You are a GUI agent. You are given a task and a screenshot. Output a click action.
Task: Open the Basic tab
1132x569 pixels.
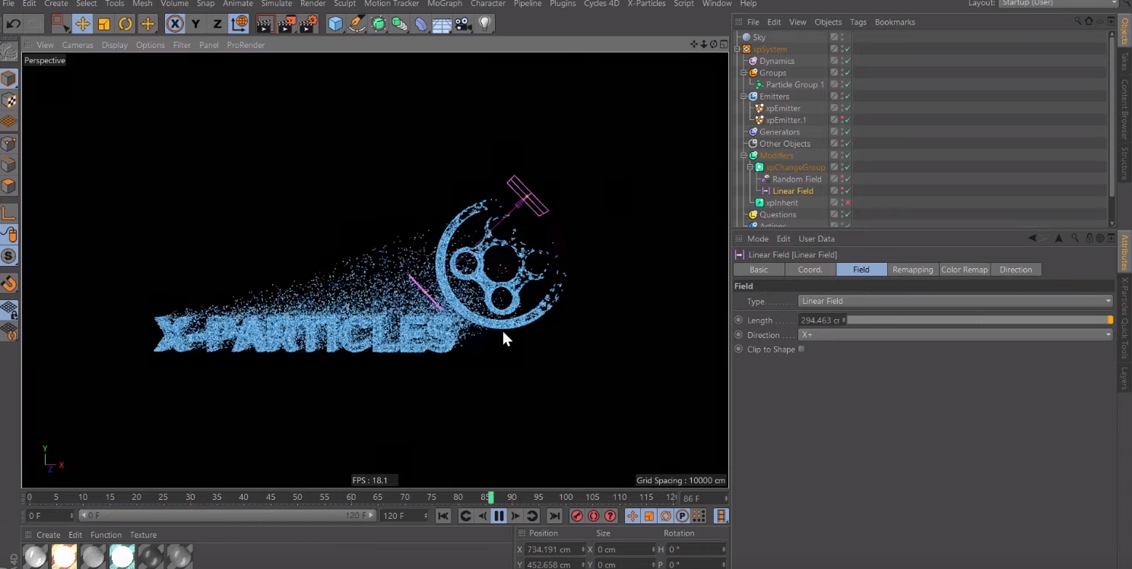pos(759,270)
